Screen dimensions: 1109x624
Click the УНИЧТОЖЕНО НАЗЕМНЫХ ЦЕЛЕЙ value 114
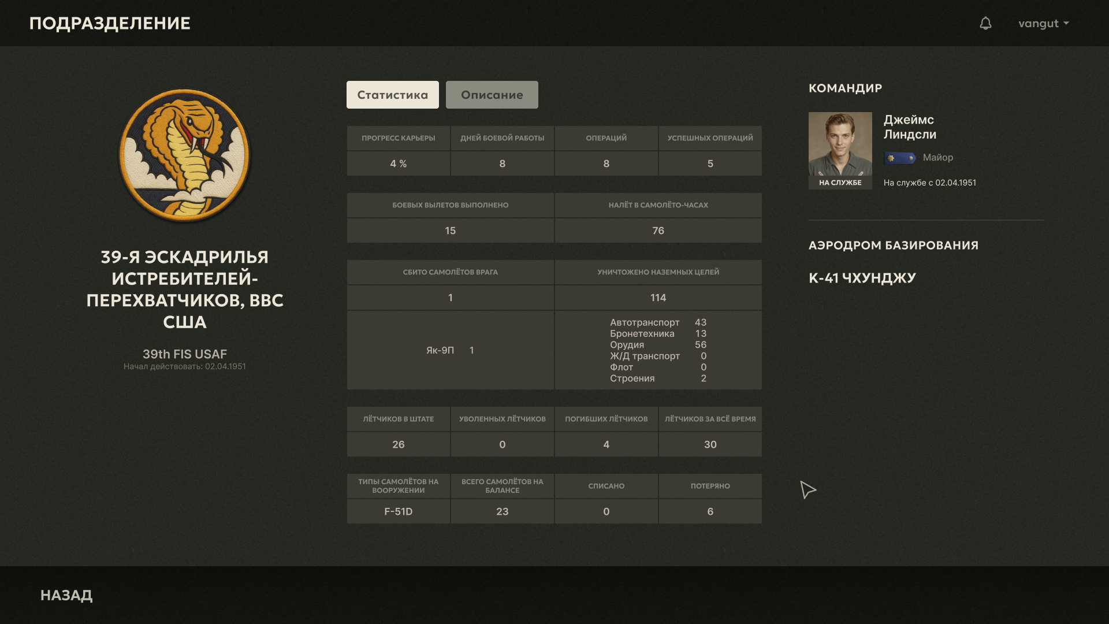pos(658,298)
